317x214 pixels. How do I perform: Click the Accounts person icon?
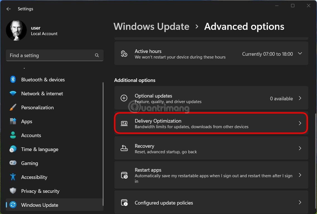(x=13, y=135)
